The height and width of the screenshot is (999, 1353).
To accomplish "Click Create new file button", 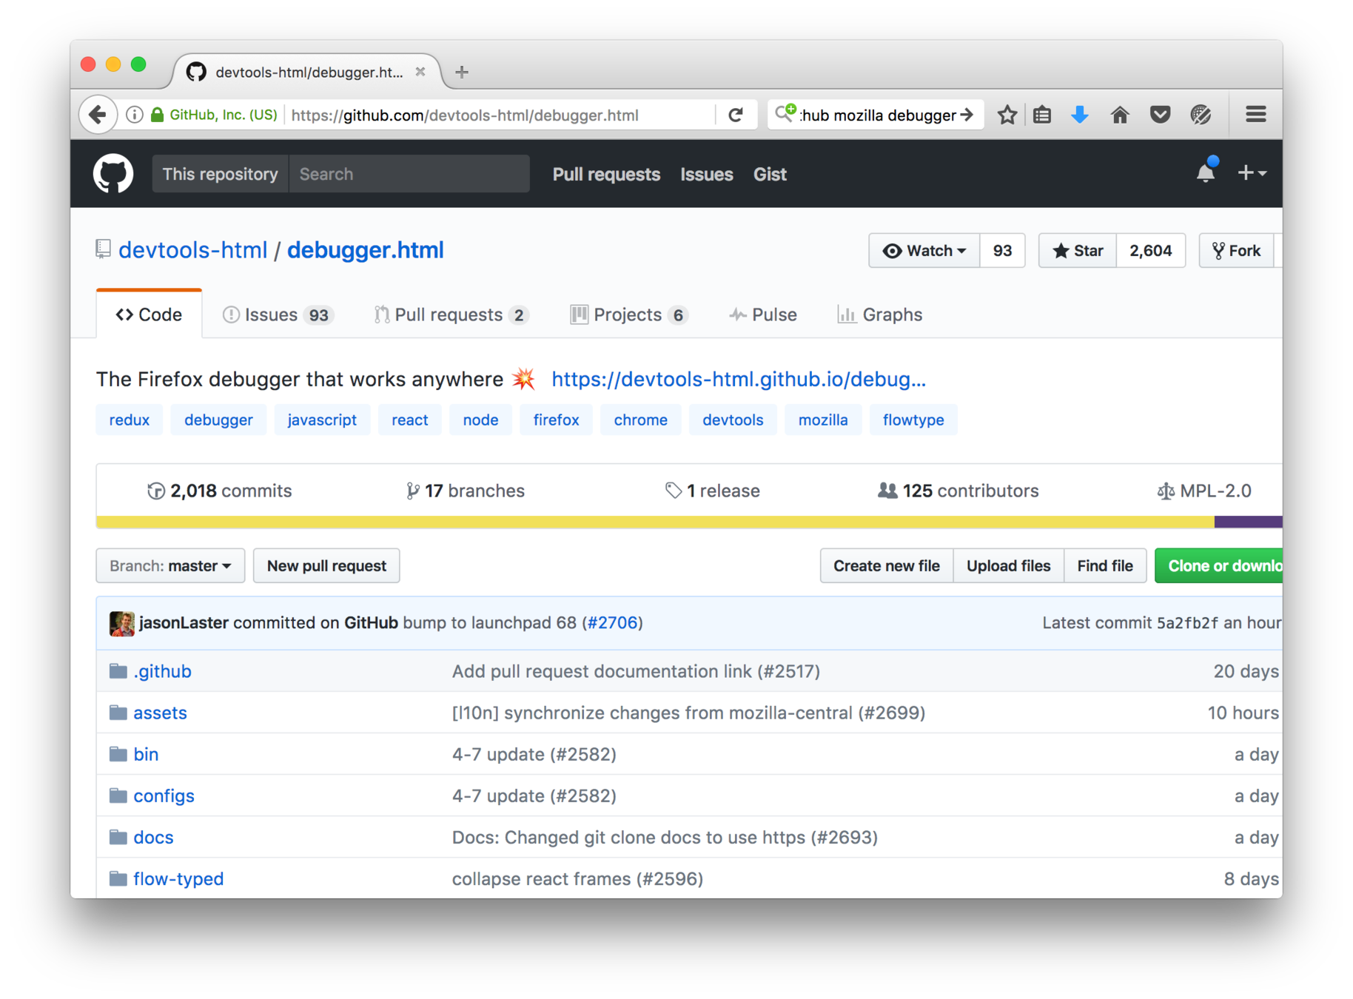I will 887,566.
